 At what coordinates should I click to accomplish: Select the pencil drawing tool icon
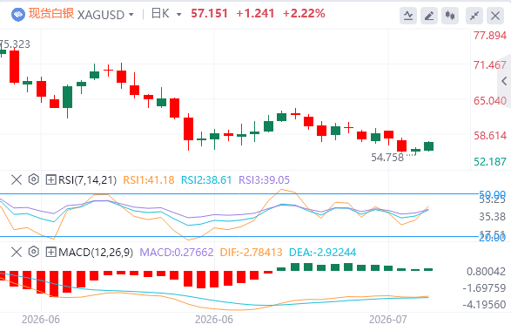tap(429, 16)
